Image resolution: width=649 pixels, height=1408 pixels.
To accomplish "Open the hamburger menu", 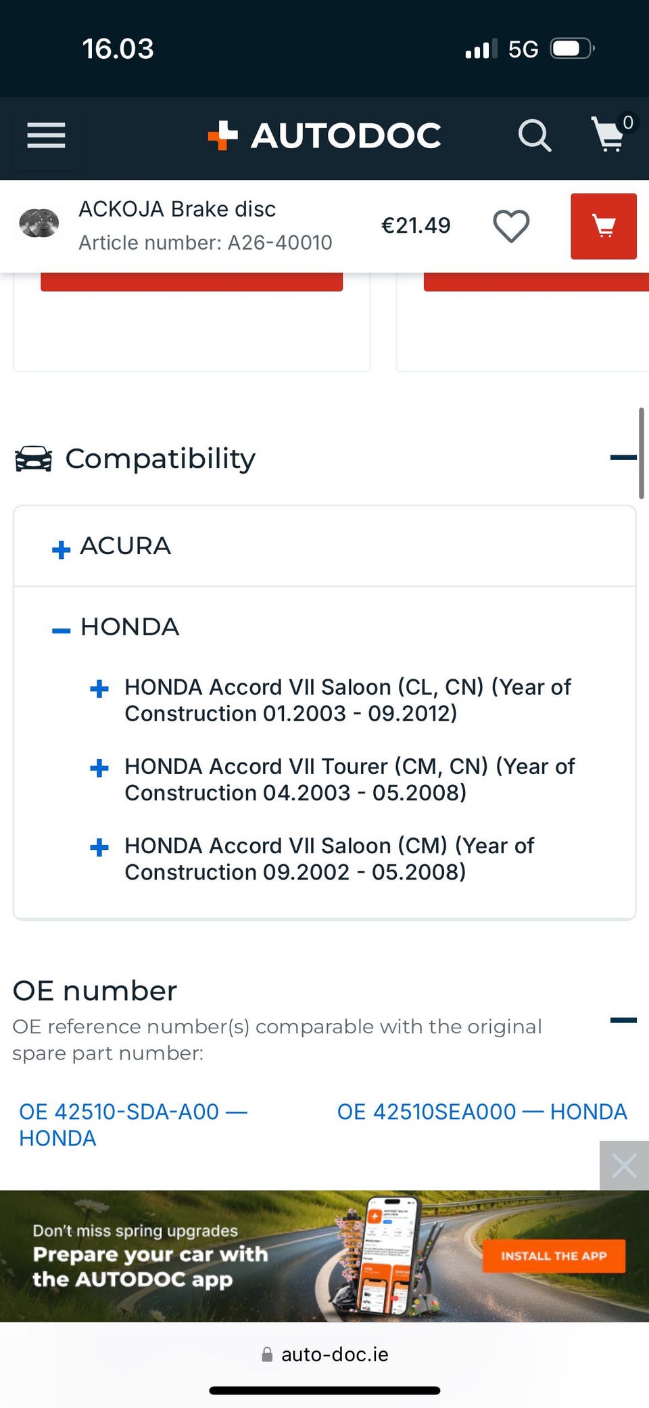I will click(x=46, y=135).
